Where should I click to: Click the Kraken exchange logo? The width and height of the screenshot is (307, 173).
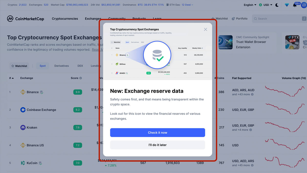(23, 127)
